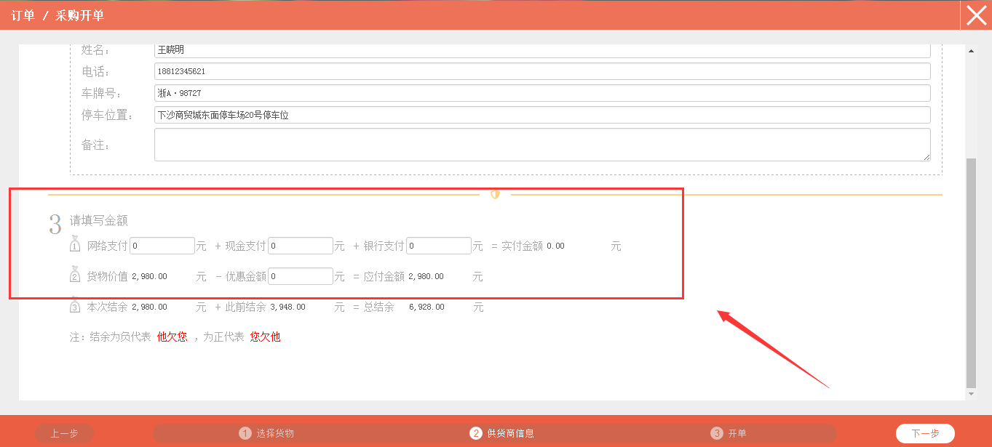Open step 3 开单
Viewport: 992px width, 447px height.
729,433
